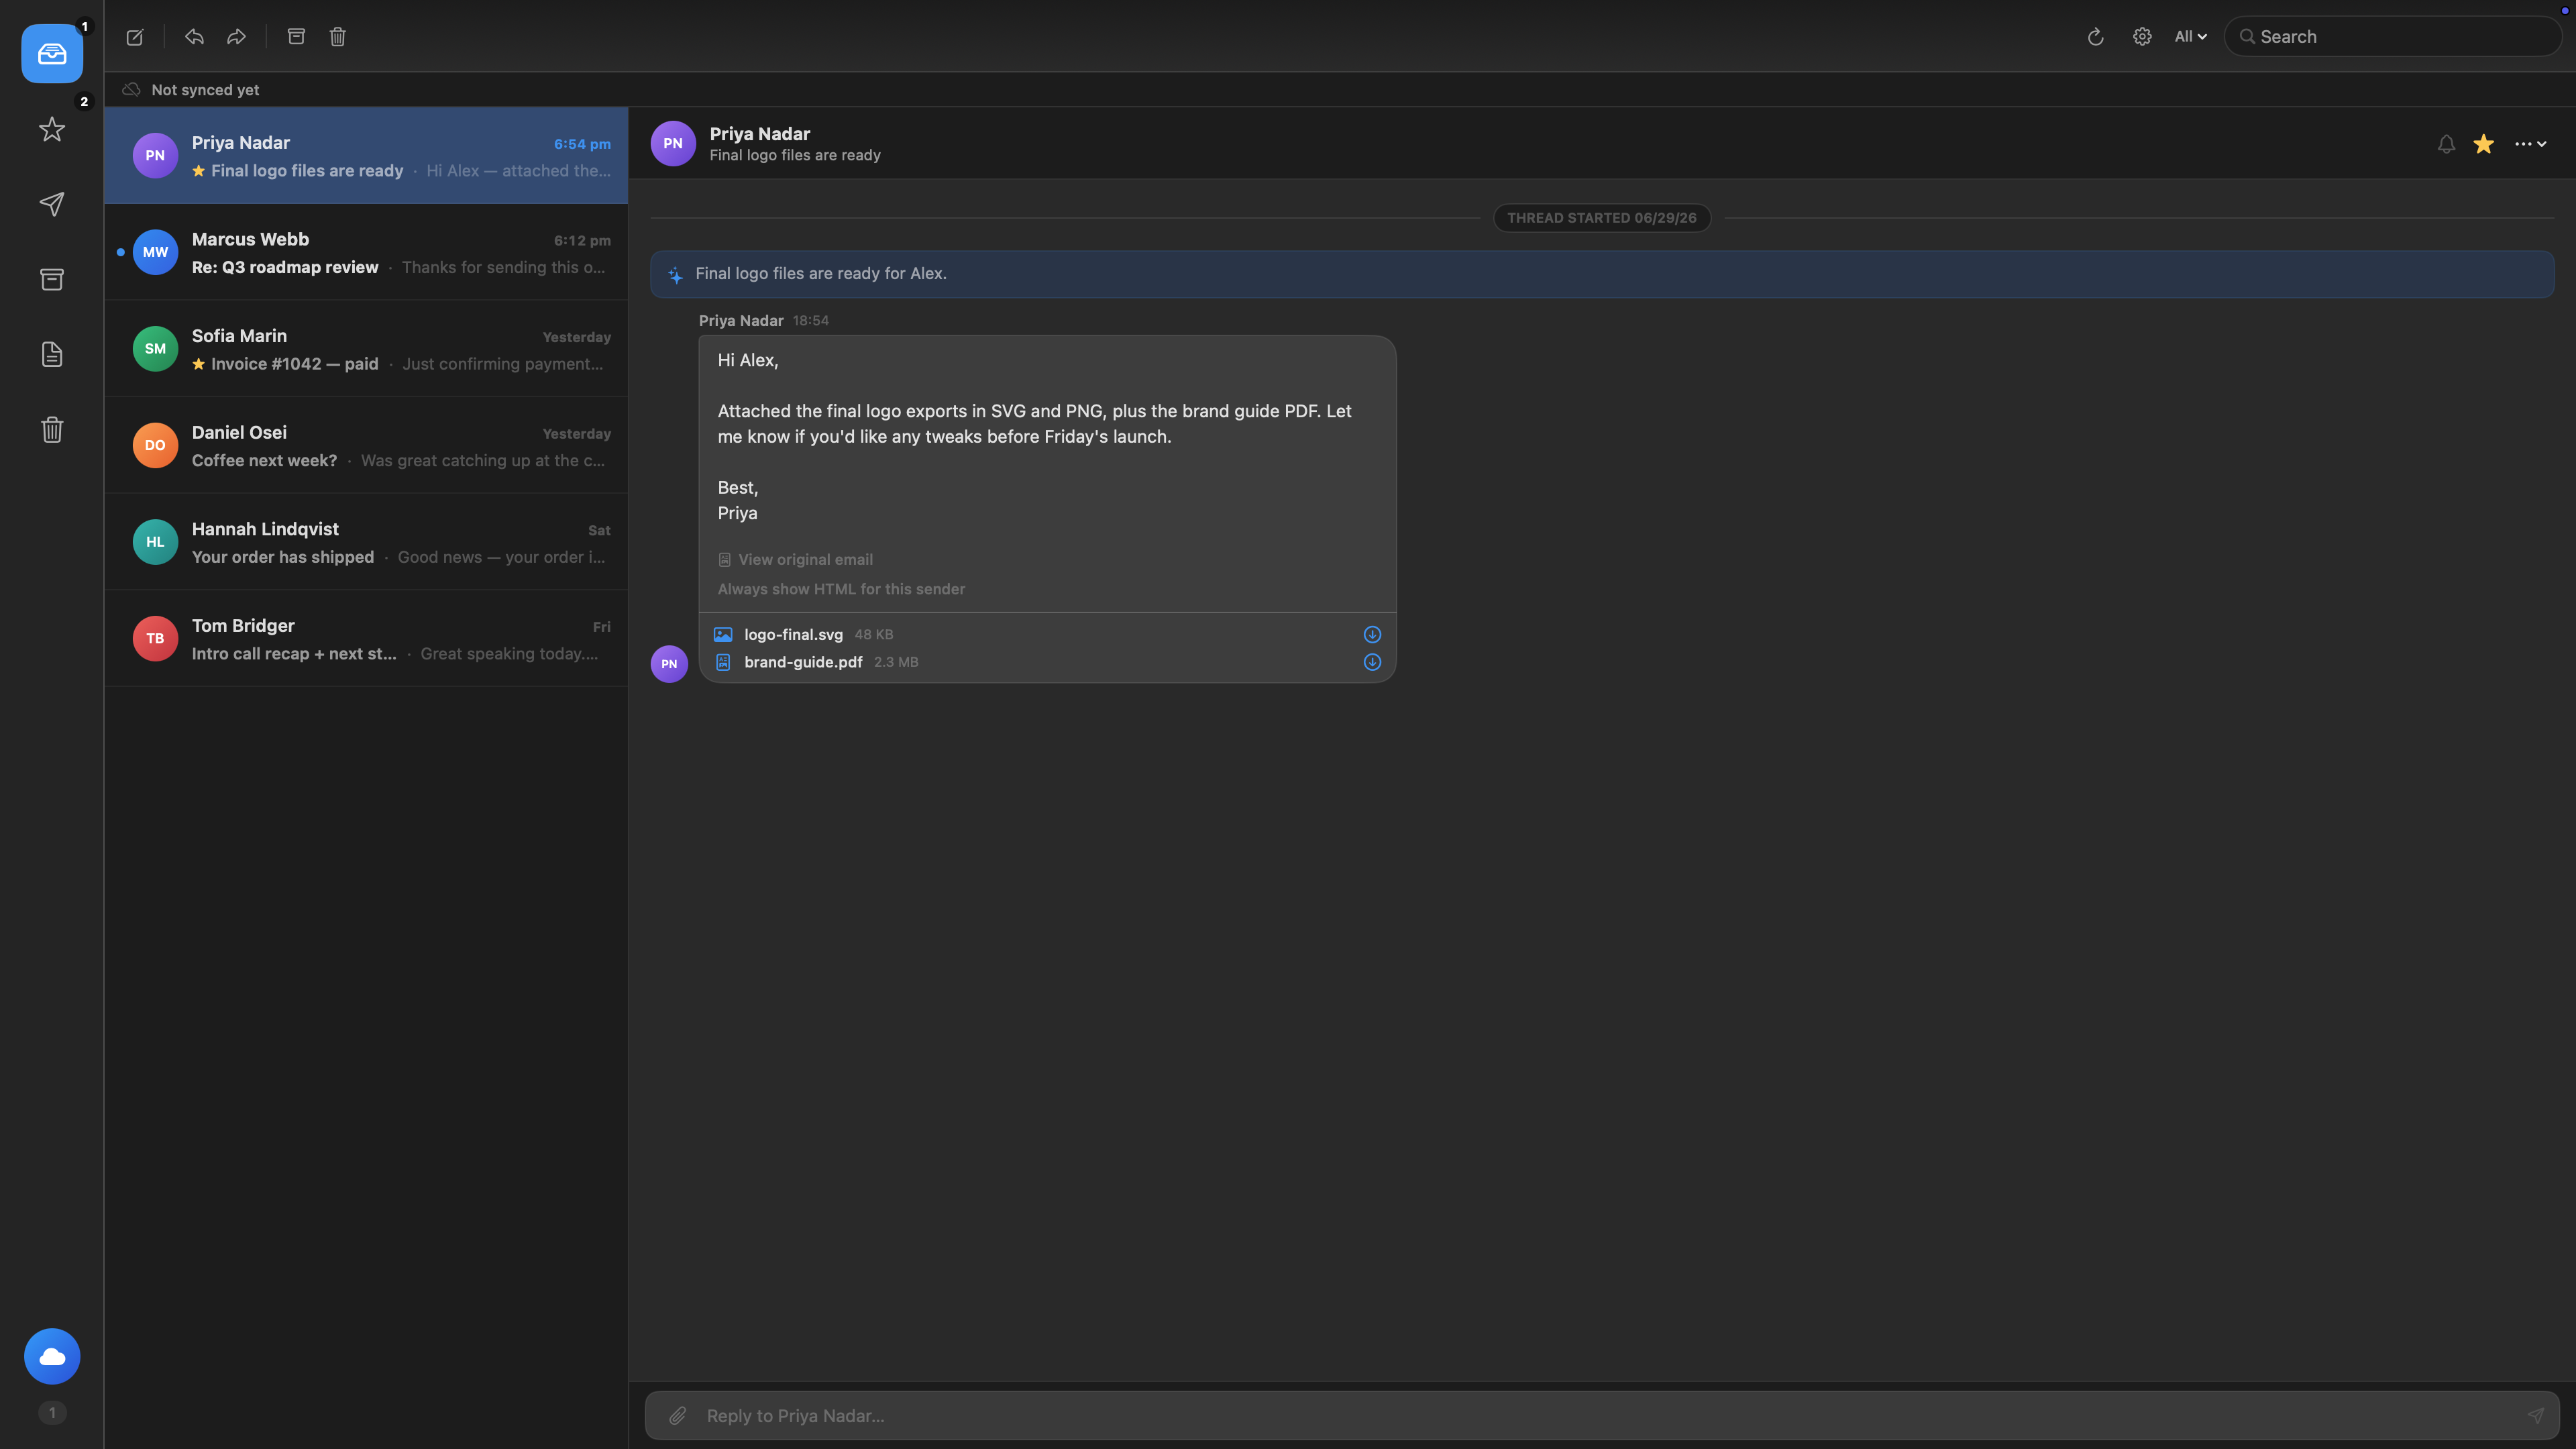Open the Archive folder in sidebar
The width and height of the screenshot is (2576, 1449).
[x=52, y=279]
